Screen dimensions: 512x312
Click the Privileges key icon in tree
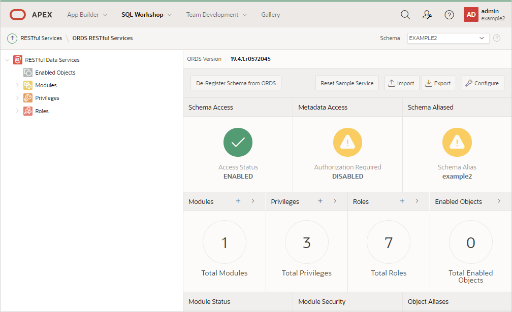28,98
